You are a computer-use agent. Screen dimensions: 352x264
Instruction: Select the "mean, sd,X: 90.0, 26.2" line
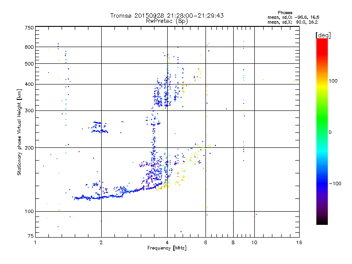(x=293, y=22)
